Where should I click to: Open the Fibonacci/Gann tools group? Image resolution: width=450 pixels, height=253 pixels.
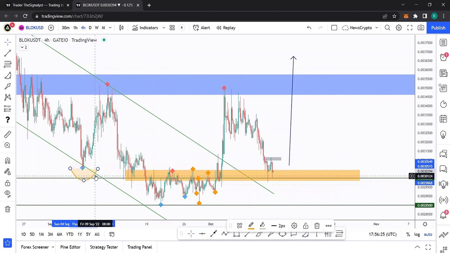[7, 64]
